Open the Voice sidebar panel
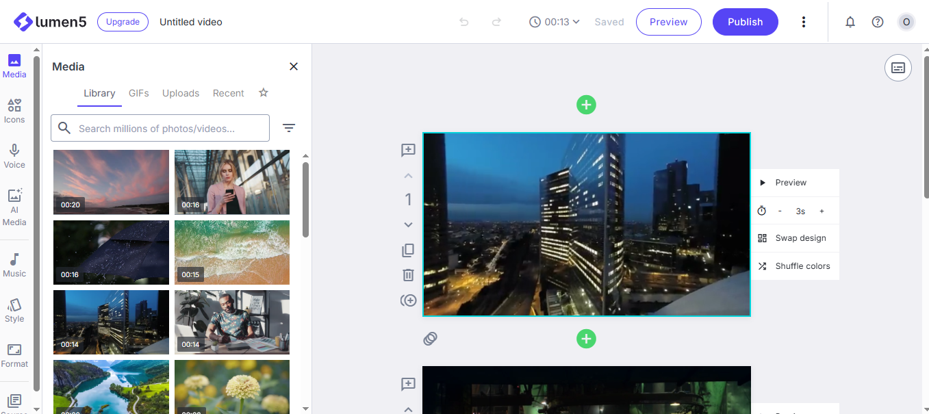This screenshot has height=414, width=929. coord(14,157)
